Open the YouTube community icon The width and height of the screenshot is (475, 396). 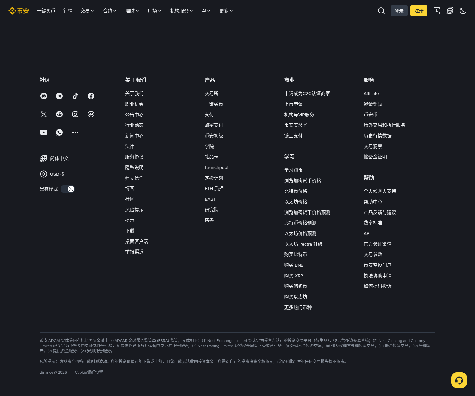click(44, 132)
